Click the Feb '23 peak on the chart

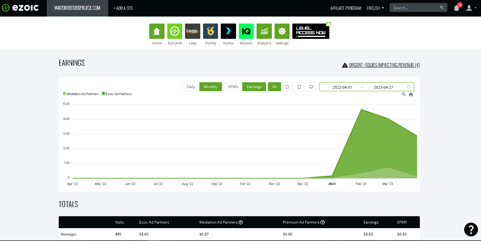[362, 109]
